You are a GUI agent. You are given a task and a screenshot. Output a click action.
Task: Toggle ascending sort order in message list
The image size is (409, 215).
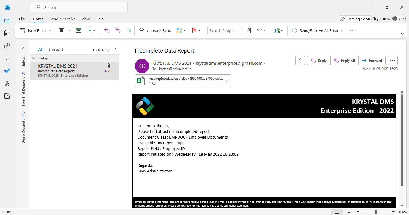pos(116,50)
